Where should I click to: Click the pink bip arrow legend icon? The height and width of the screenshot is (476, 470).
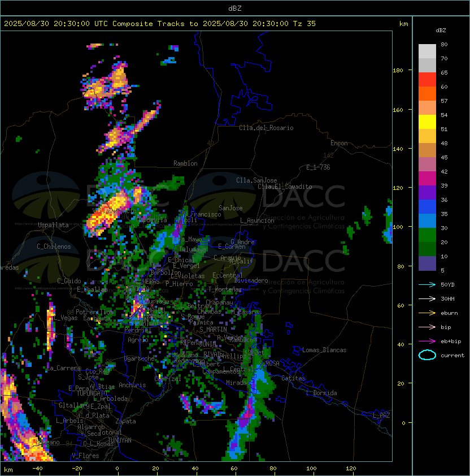427,327
